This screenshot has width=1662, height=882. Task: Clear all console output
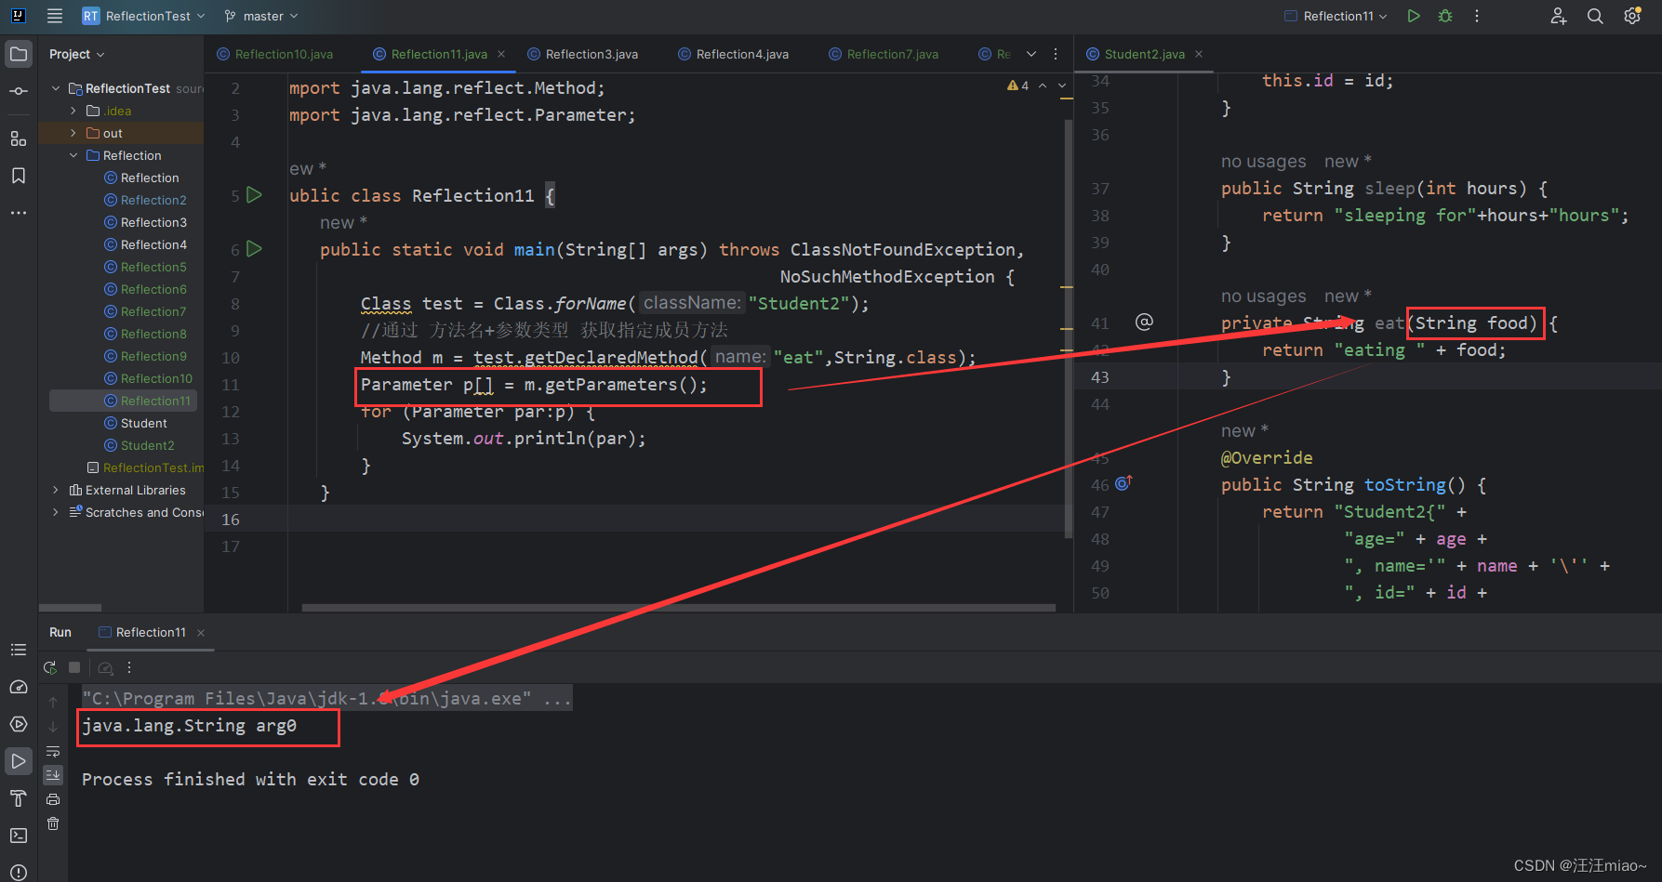click(53, 823)
